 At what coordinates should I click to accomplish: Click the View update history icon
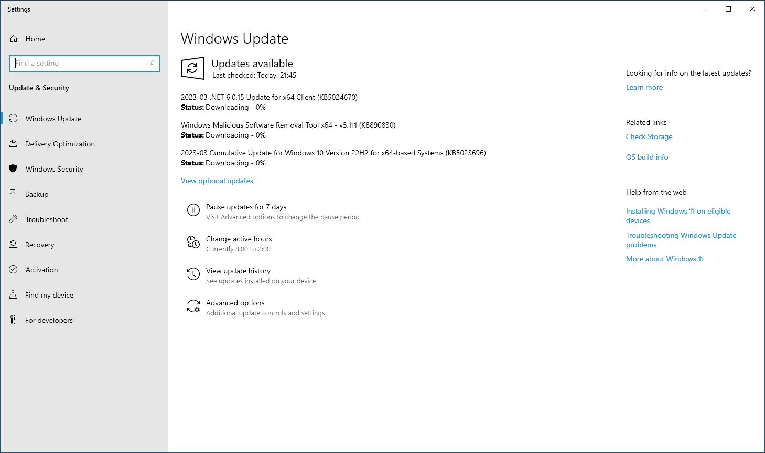click(193, 275)
